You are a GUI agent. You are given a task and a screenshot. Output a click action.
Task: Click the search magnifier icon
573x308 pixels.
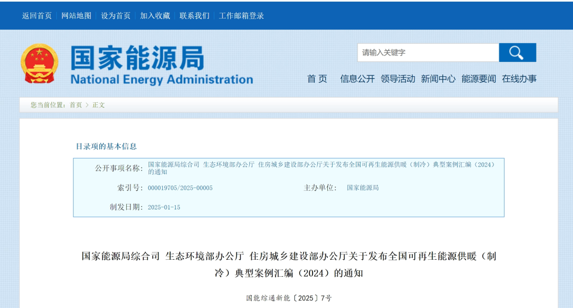pos(517,52)
